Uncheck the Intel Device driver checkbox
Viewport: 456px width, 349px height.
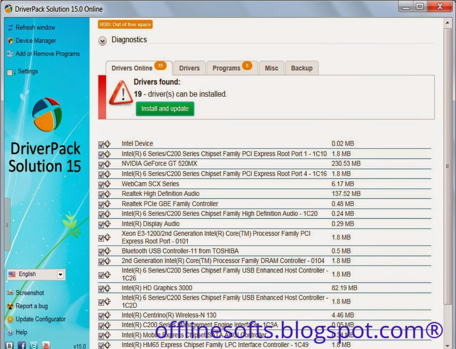click(x=101, y=144)
